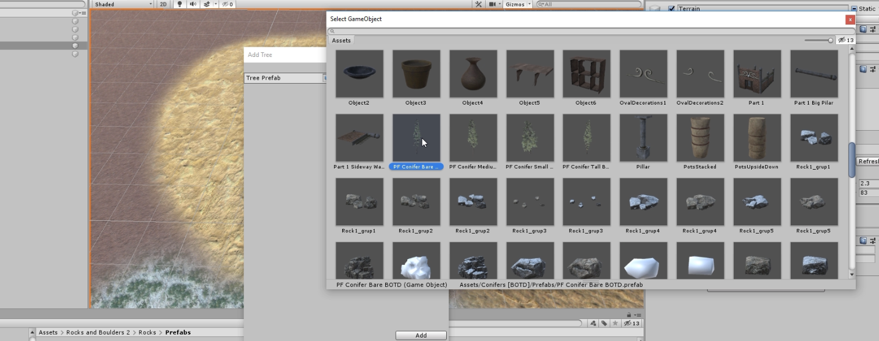Viewport: 879px width, 341px height.
Task: Click Prefabs breadcrumb in Project panel
Action: coord(178,332)
